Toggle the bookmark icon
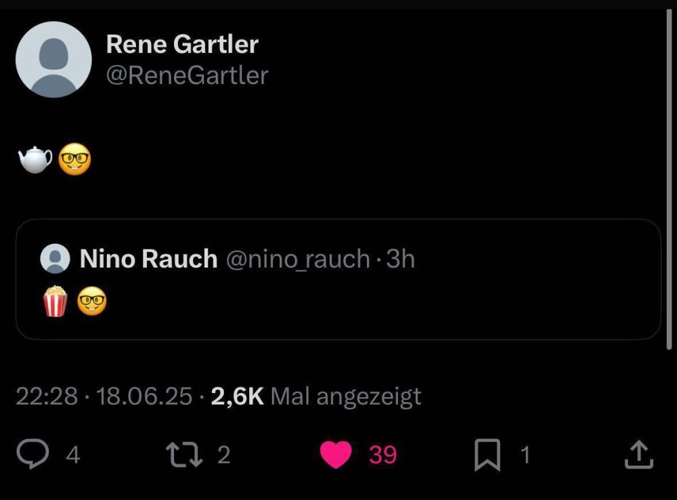 pos(485,455)
